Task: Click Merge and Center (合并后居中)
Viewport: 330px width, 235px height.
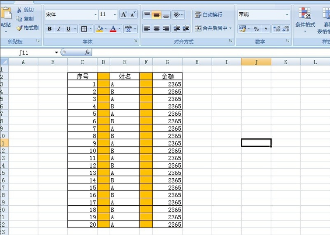Action: [x=211, y=28]
